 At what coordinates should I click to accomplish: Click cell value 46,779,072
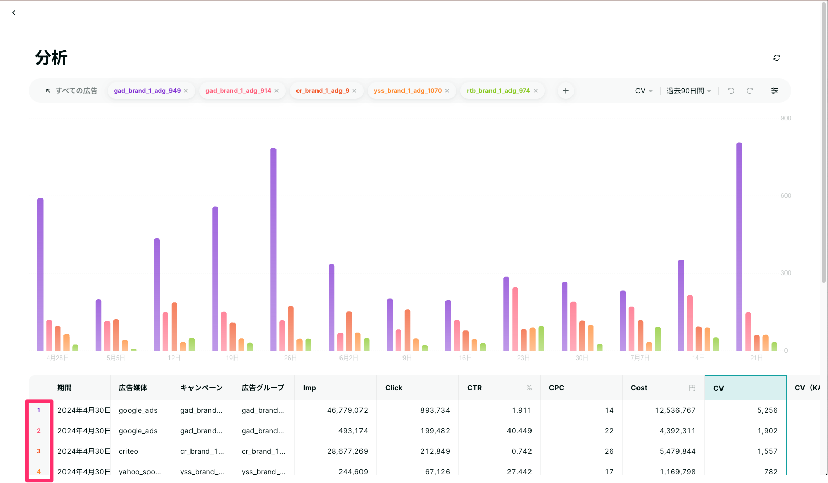348,410
